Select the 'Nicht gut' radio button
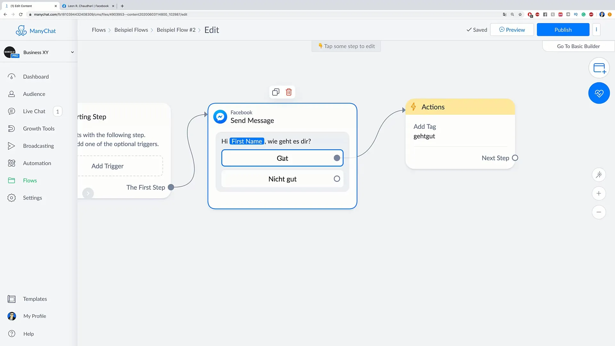The height and width of the screenshot is (346, 615). coord(337,179)
